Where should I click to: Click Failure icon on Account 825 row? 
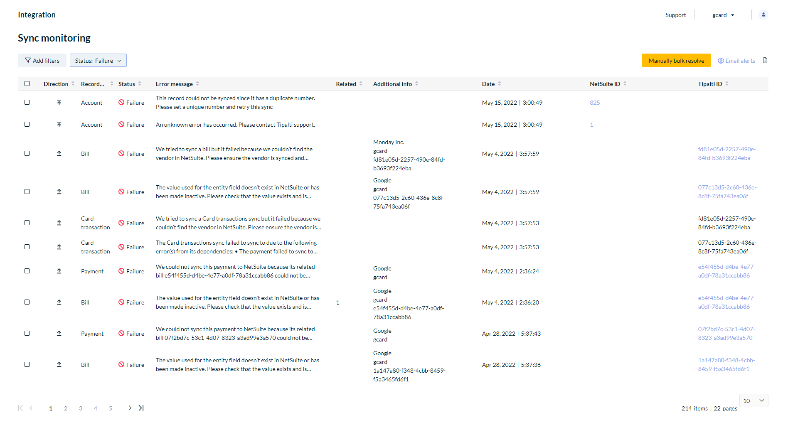121,102
